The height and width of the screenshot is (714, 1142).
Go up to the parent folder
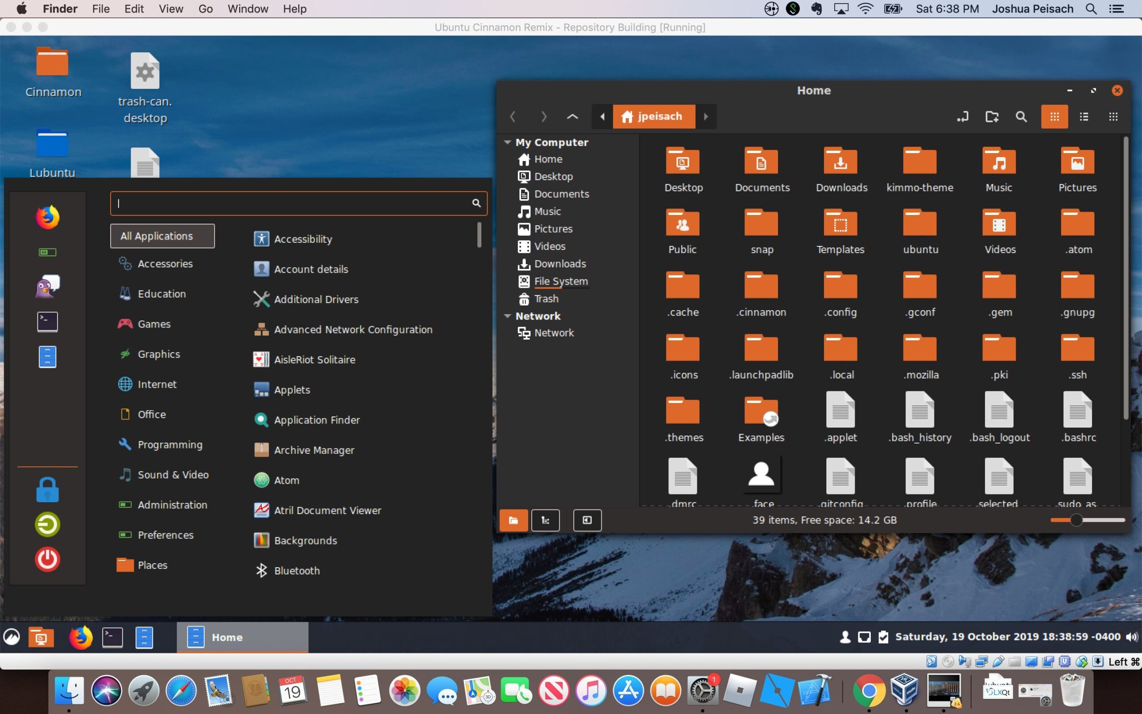point(572,116)
